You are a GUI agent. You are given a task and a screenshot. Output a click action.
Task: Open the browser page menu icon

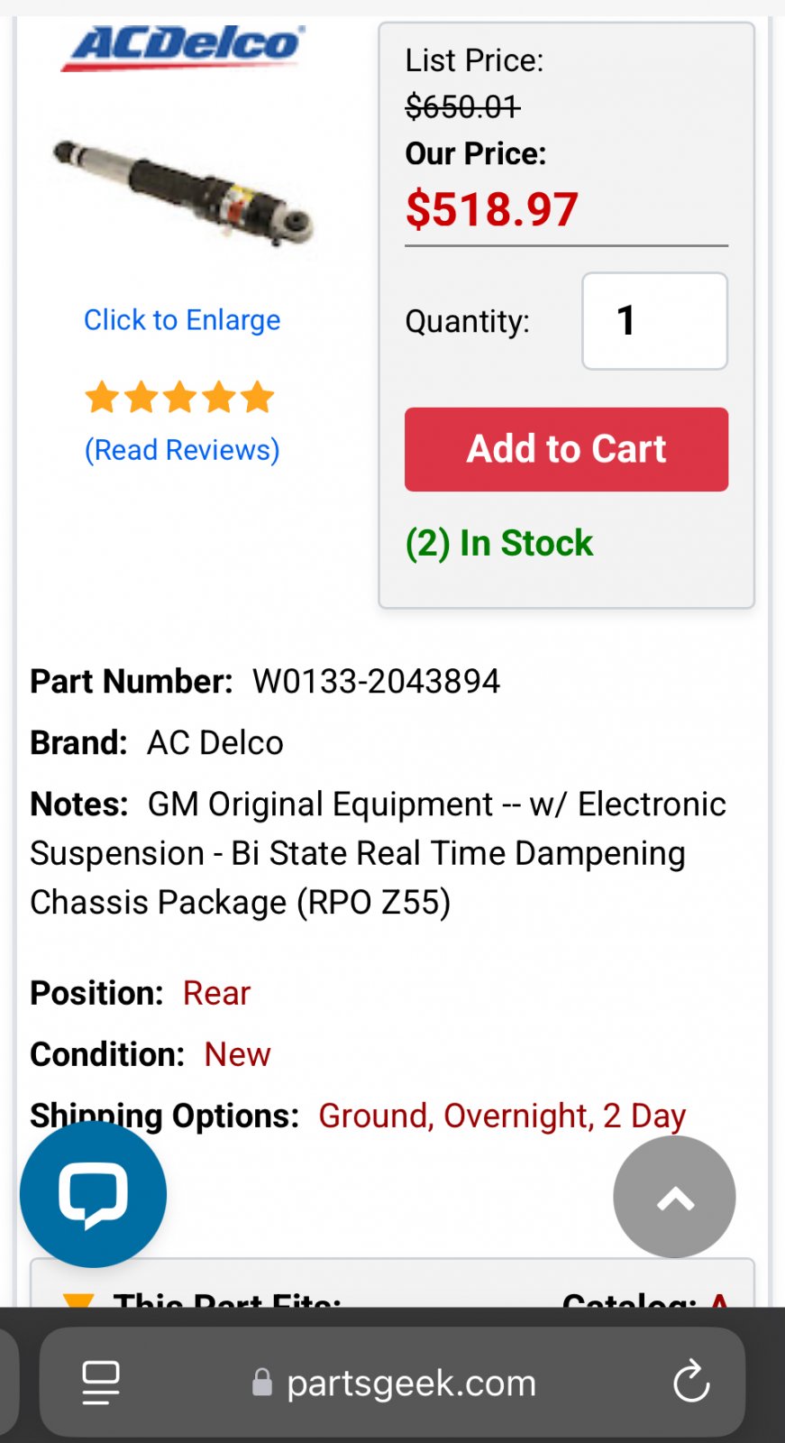(x=101, y=1382)
